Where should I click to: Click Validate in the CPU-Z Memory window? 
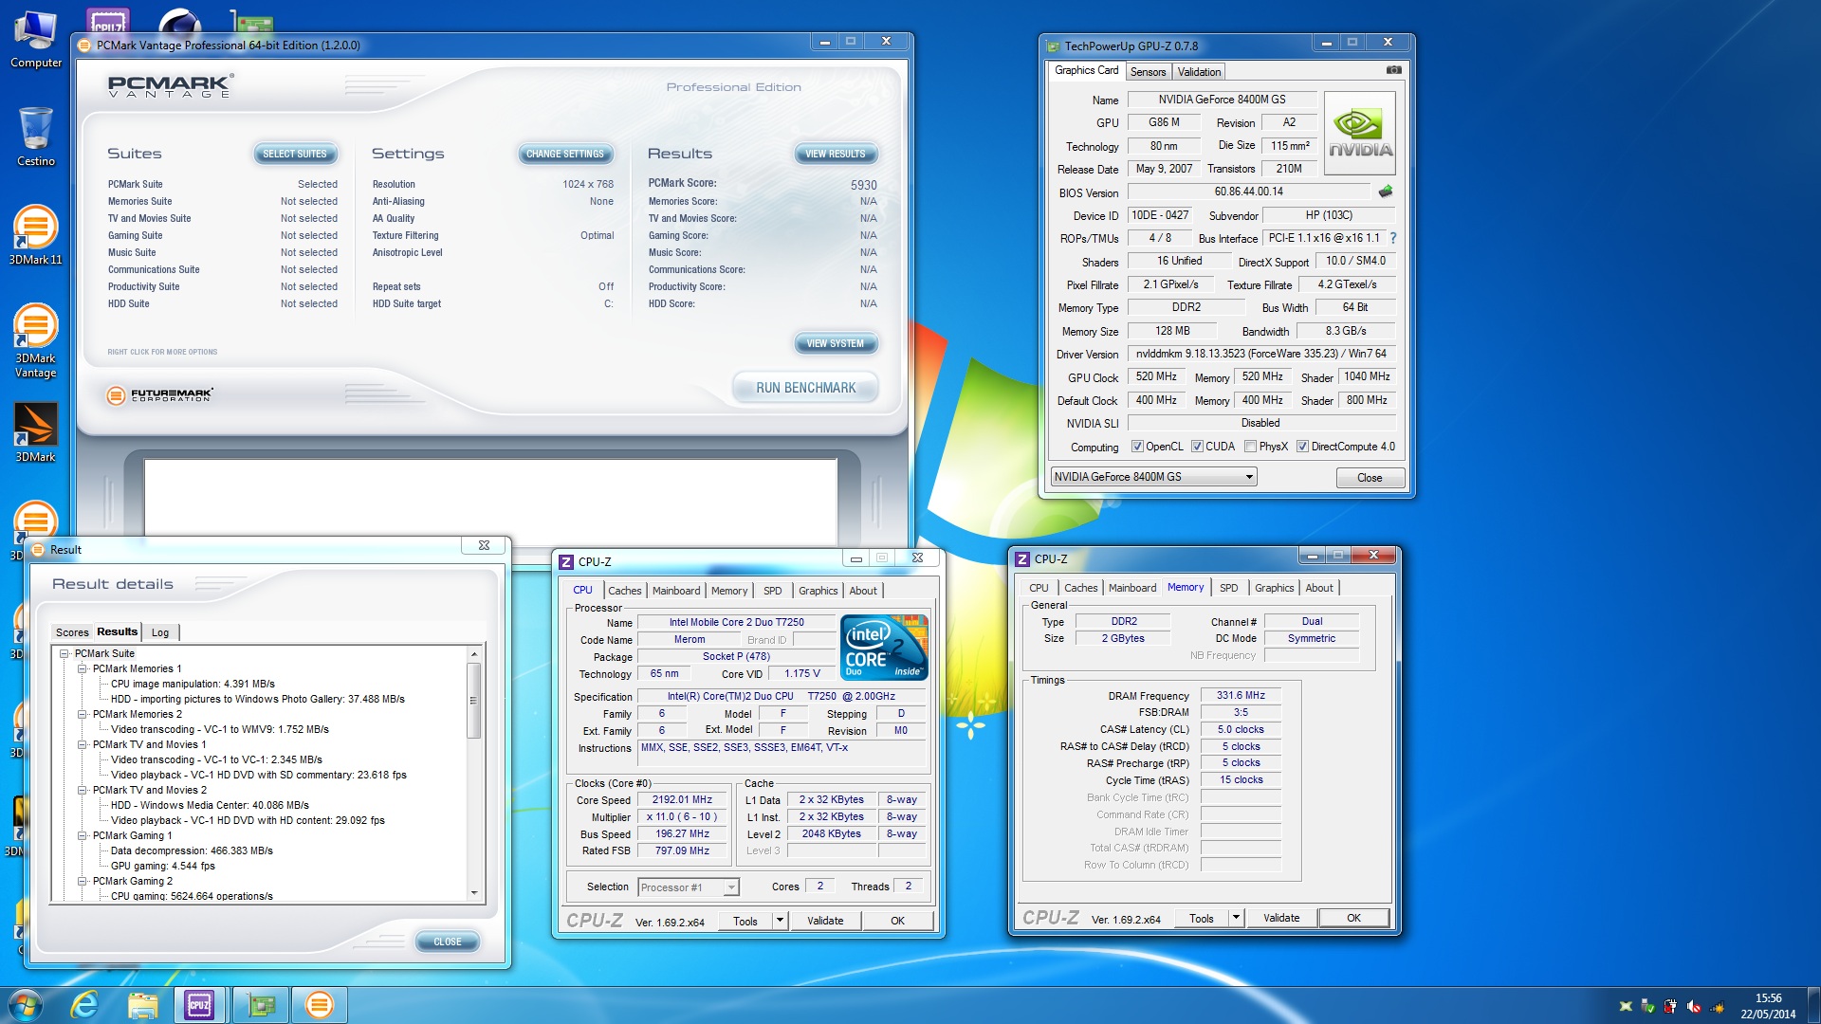(x=1281, y=918)
